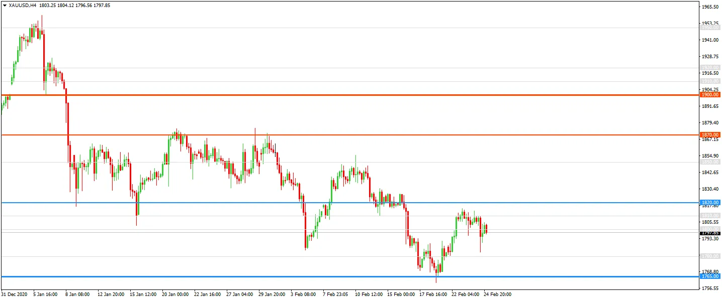
Task: Click the gray 1850.00 level label
Action: point(710,162)
